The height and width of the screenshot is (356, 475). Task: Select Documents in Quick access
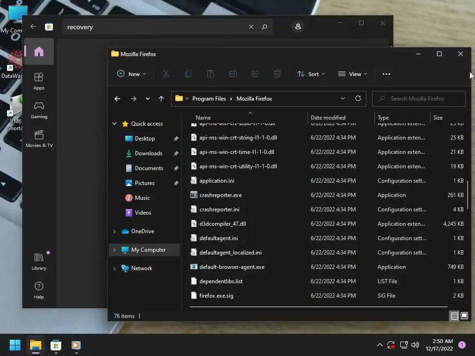click(149, 168)
